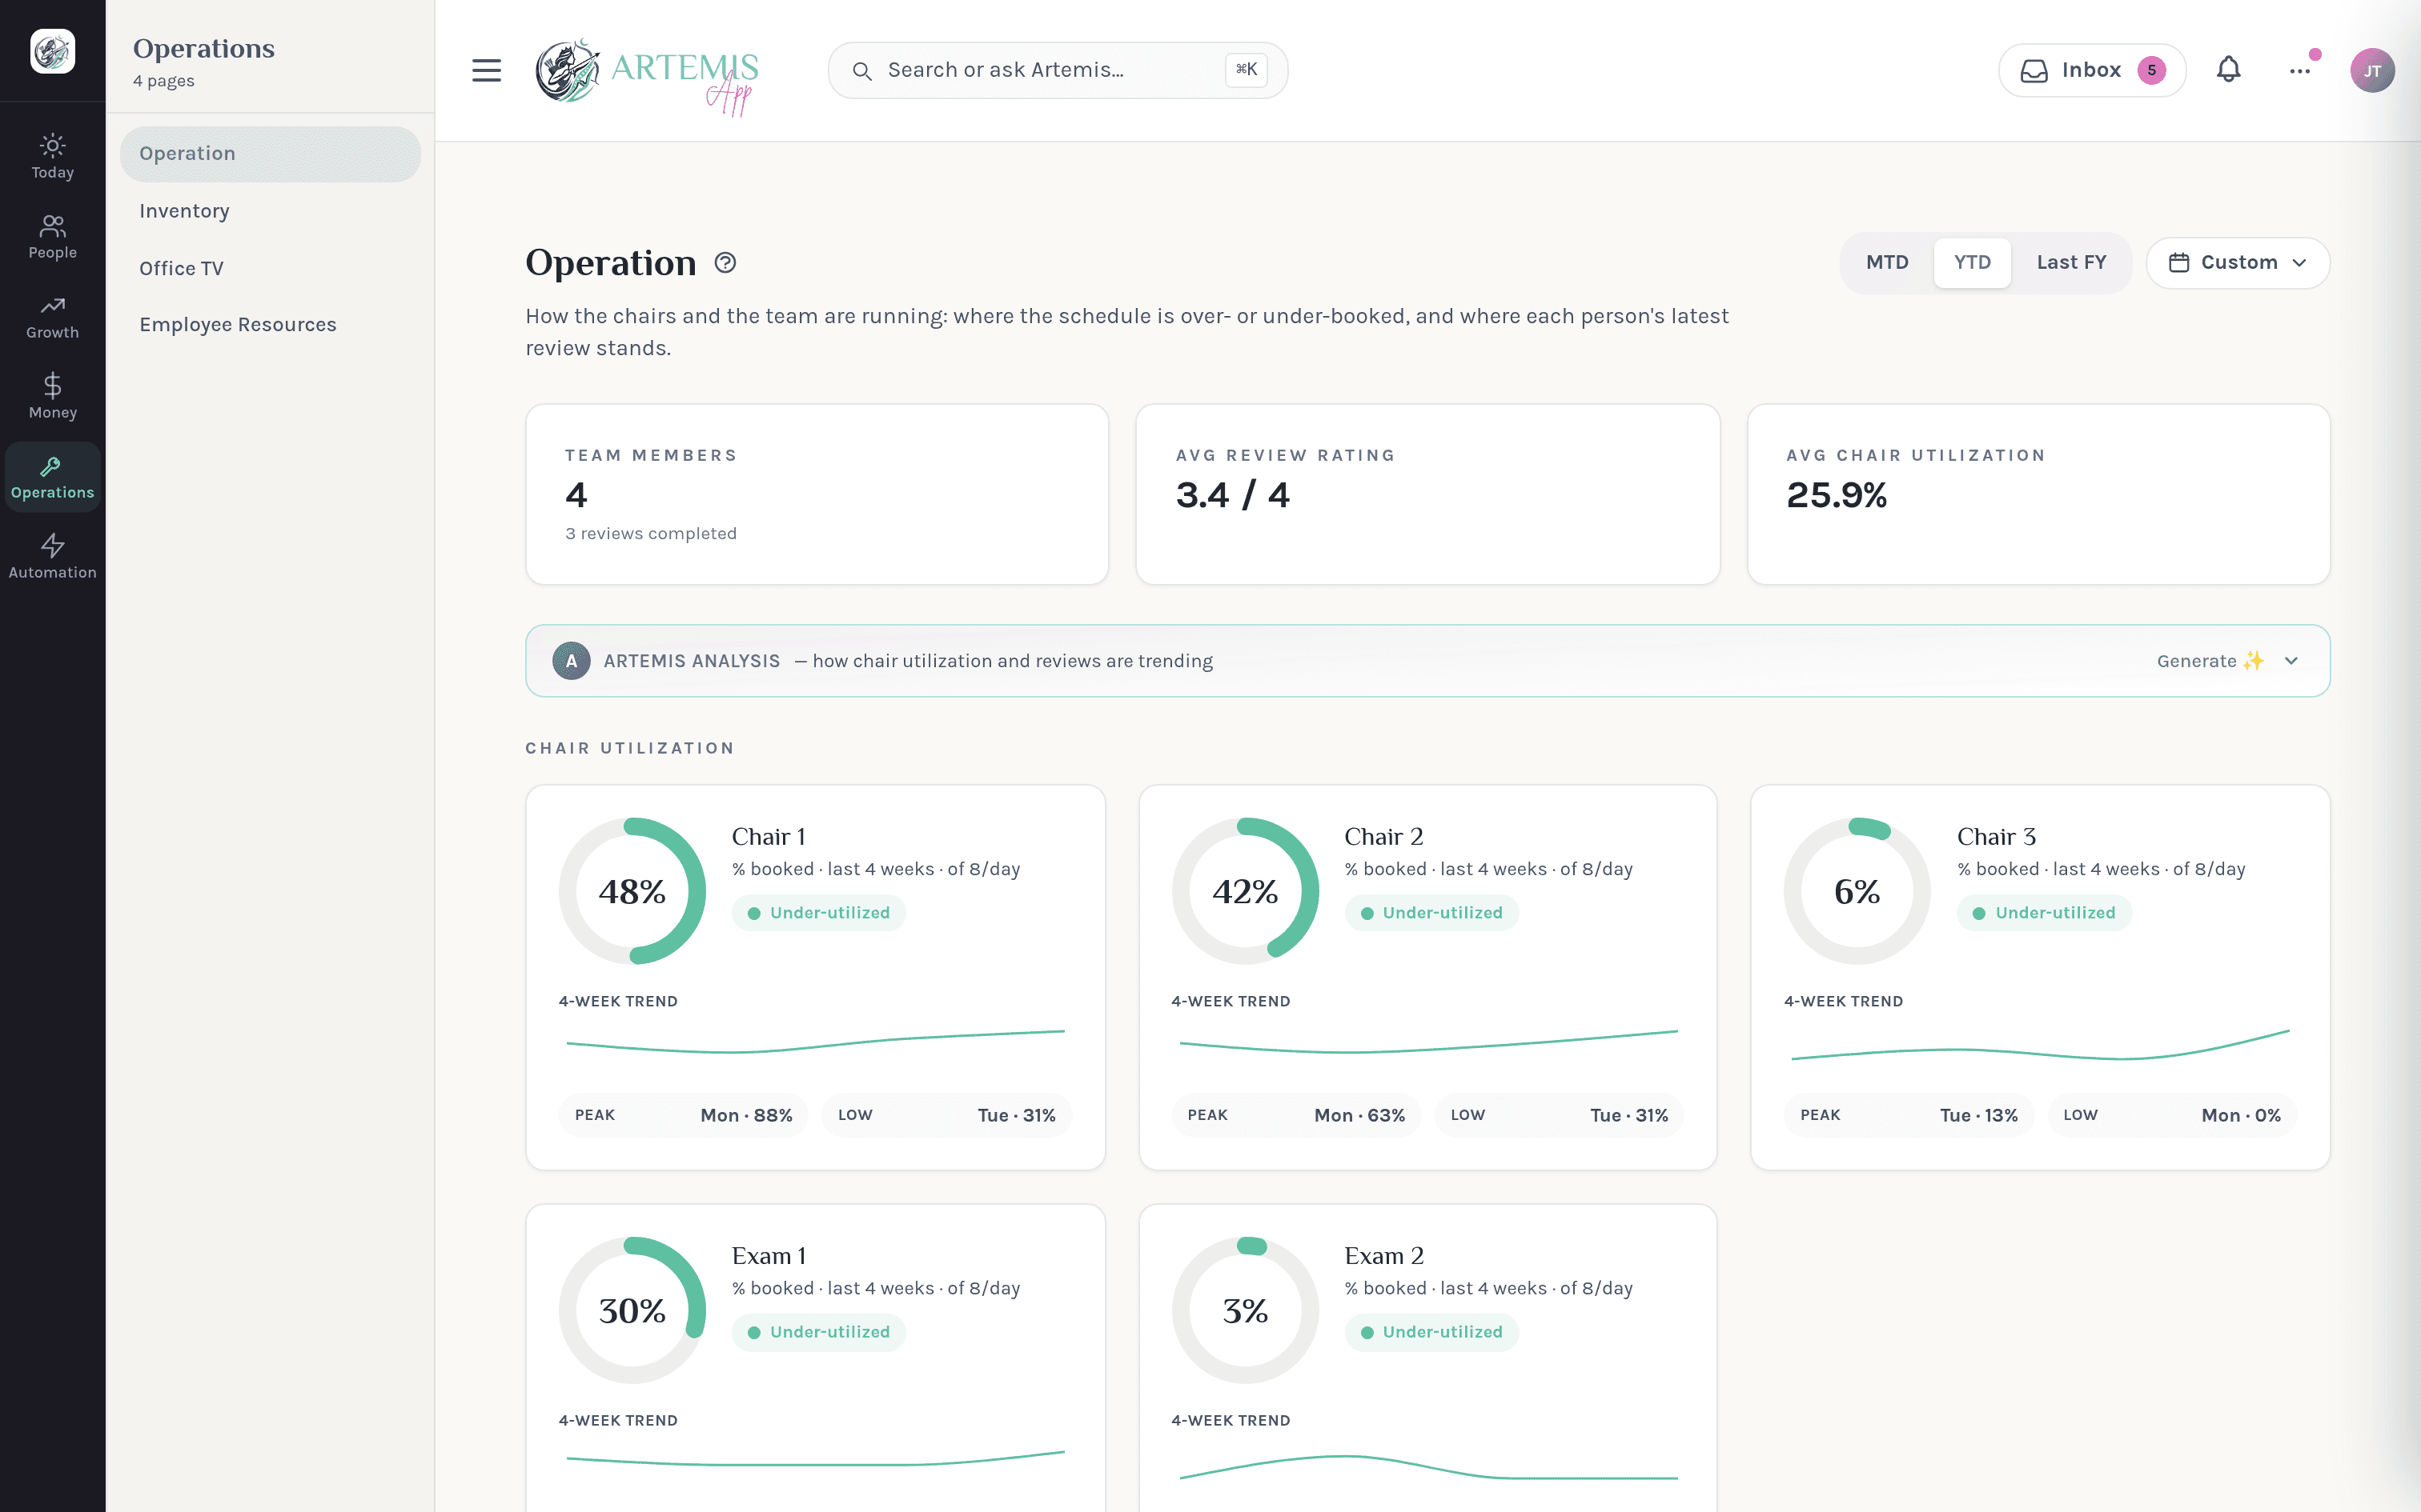The image size is (2421, 1512).
Task: Open the Office TV page
Action: (x=270, y=268)
